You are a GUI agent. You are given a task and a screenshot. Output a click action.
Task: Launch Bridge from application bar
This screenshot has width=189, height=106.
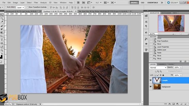[78, 3]
